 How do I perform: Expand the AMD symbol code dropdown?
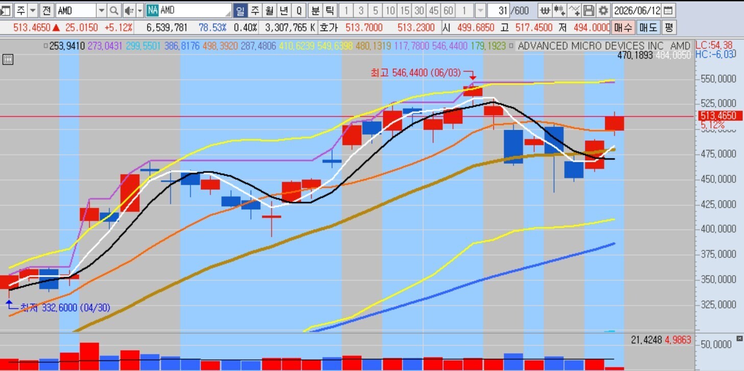tap(101, 10)
